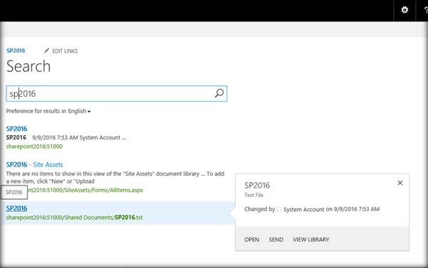
Task: Click OPEN in the preview callout
Action: pos(251,240)
